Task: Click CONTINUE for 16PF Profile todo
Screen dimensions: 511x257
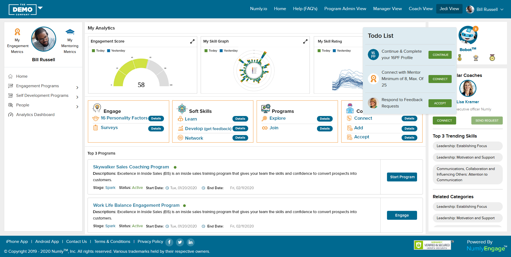Action: pos(440,55)
